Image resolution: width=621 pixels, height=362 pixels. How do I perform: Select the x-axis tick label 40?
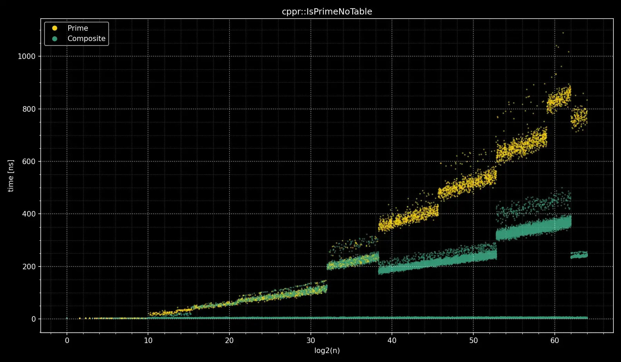click(x=392, y=341)
